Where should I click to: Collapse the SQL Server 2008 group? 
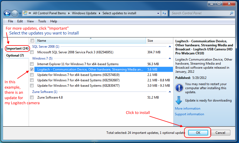tap(170, 47)
